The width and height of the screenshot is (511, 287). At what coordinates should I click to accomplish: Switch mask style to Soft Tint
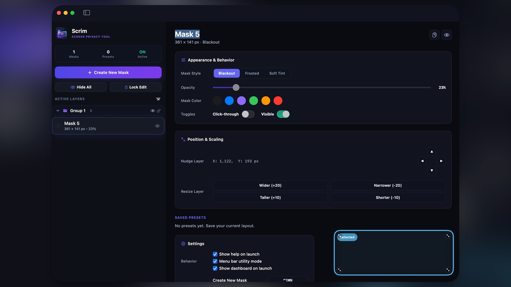coord(277,73)
